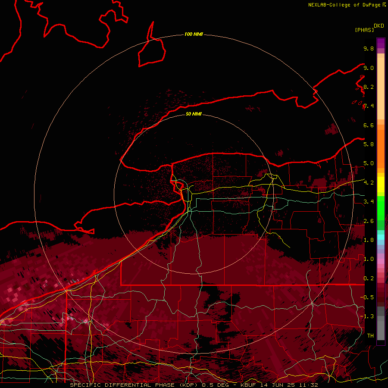Click the 1.0 value on the color scale

369,259
